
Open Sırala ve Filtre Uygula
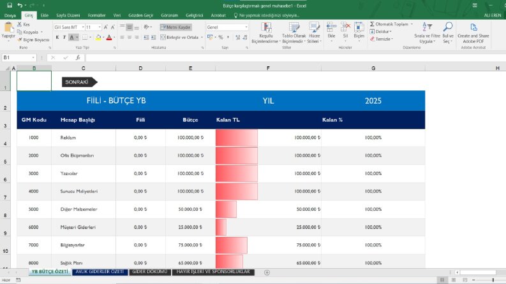point(428,33)
